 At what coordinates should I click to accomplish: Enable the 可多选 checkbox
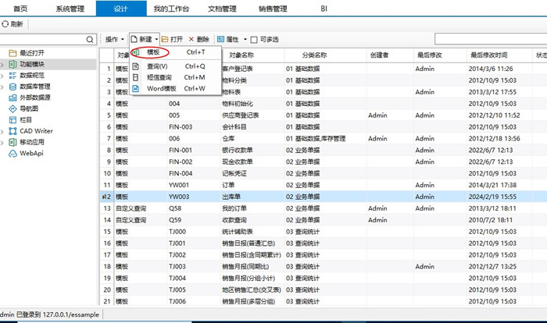pyautogui.click(x=254, y=39)
